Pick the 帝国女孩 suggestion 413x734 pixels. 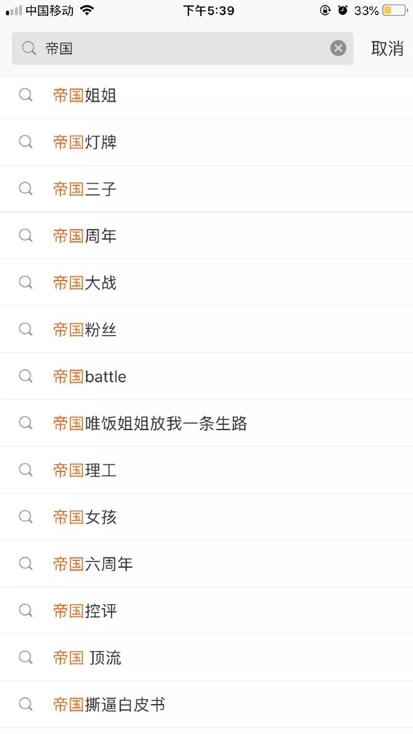[x=85, y=517]
